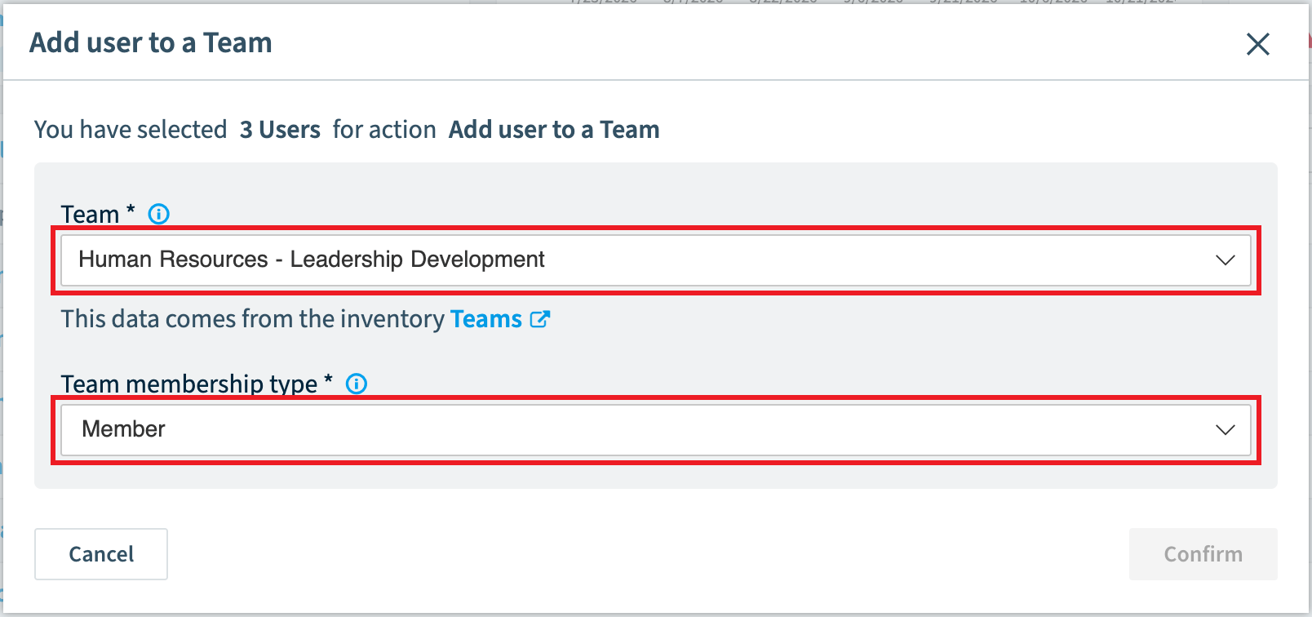Viewport: 1312px width, 617px height.
Task: Click the '3 Users' selection text
Action: [280, 130]
